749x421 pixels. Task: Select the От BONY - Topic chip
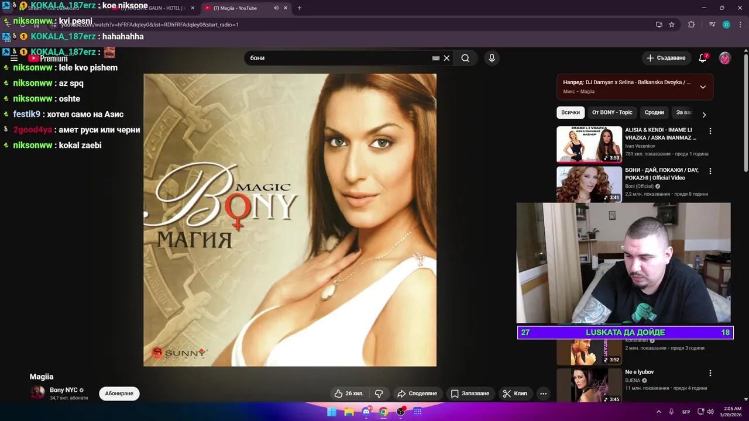[612, 112]
